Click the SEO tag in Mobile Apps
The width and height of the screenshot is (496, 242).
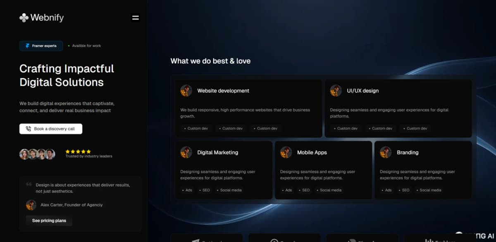click(x=305, y=190)
